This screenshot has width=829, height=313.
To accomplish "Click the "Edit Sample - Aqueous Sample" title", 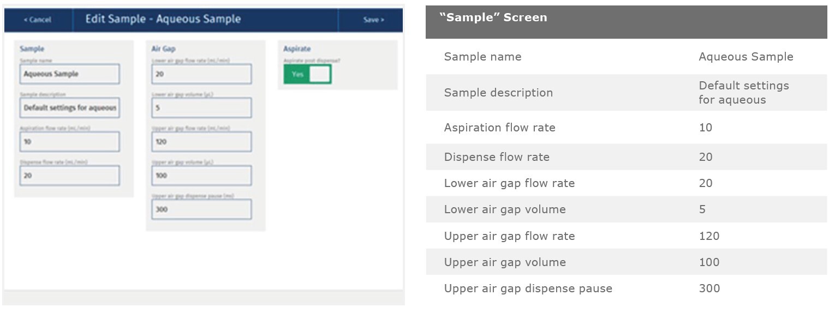I will (163, 19).
